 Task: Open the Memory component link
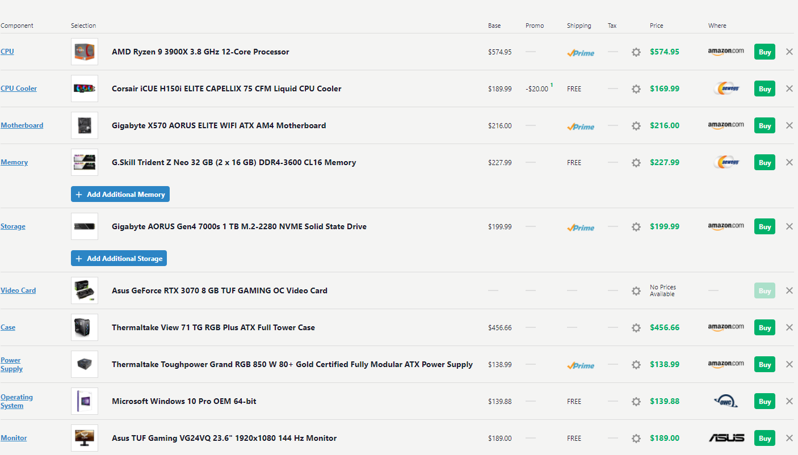click(x=14, y=162)
